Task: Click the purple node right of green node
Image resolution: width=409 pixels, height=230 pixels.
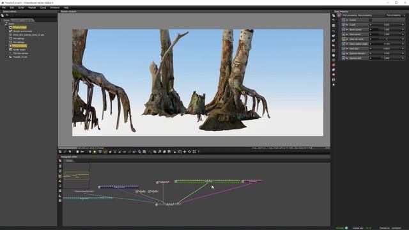Action: (x=252, y=181)
